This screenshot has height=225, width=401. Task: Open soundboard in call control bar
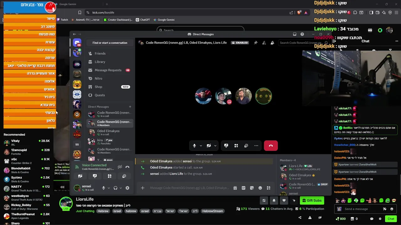(x=246, y=146)
